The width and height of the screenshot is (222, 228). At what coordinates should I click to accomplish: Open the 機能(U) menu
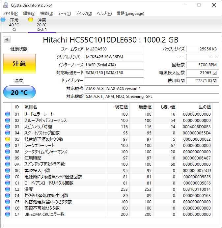[x=47, y=14]
